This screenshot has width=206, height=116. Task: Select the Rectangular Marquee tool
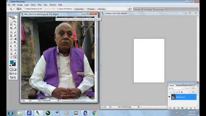click(x=11, y=21)
